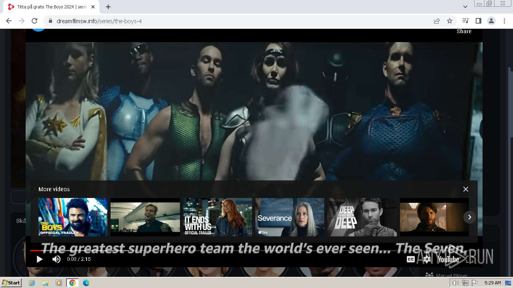Close the The Boys 2024 tab
The image size is (513, 288).
(x=93, y=7)
